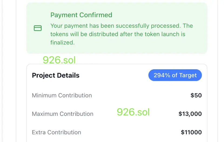The width and height of the screenshot is (224, 142).
Task: Click the word "finalized." in the message
Action: point(62,42)
